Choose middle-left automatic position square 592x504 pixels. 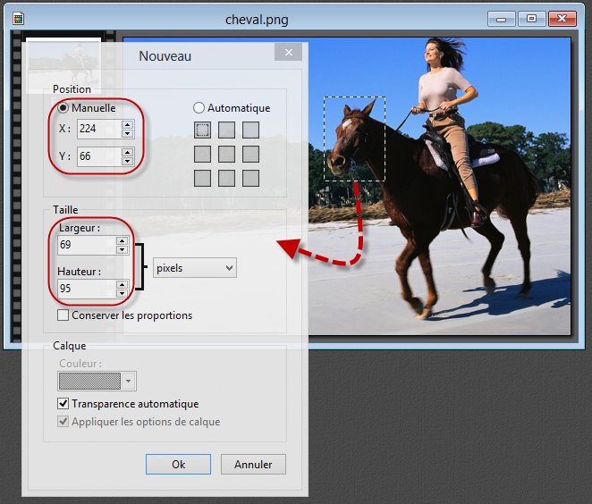(x=203, y=155)
